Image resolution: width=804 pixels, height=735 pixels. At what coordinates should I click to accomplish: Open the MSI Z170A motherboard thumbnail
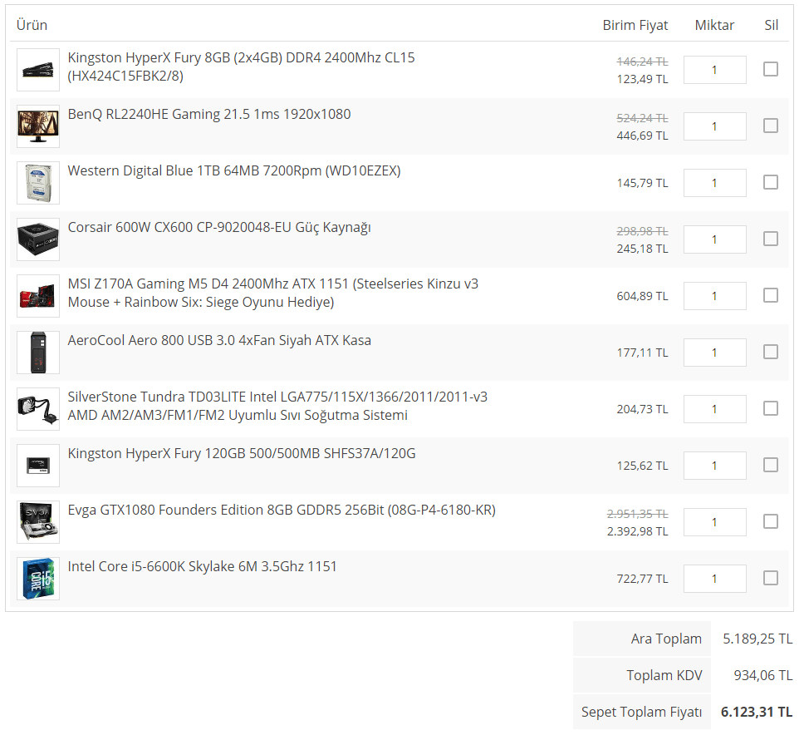[38, 296]
